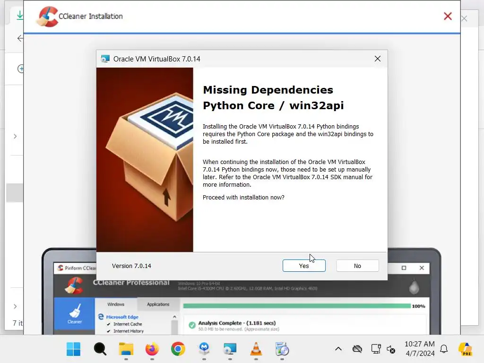
Task: Show hidden system tray icons
Action: (338, 349)
